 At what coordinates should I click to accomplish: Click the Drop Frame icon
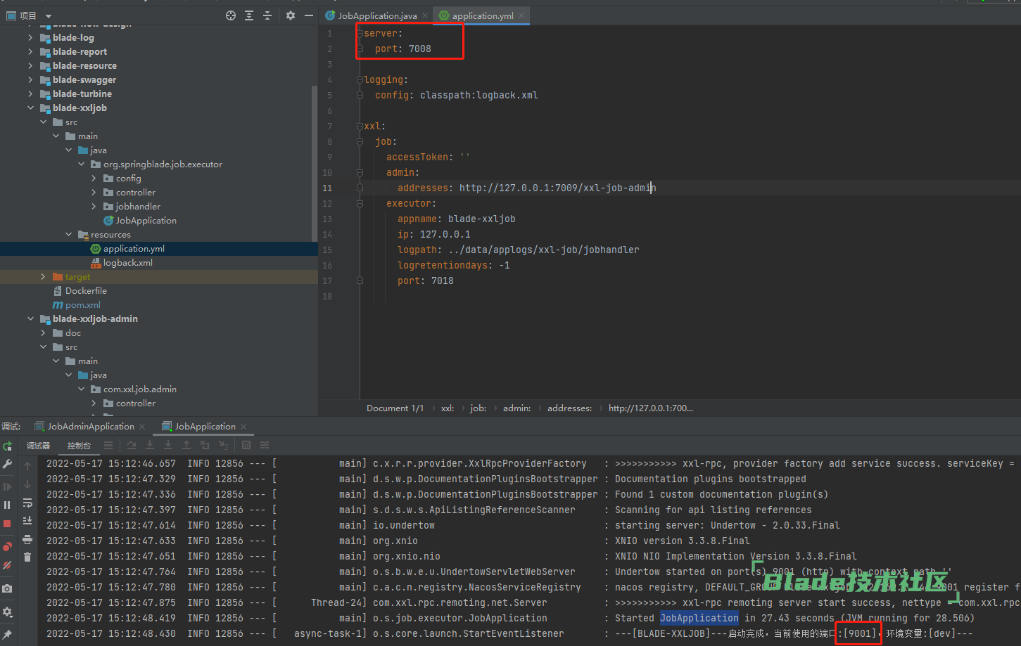(205, 445)
